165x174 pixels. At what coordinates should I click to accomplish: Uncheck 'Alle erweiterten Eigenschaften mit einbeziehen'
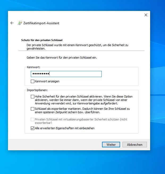(33, 128)
